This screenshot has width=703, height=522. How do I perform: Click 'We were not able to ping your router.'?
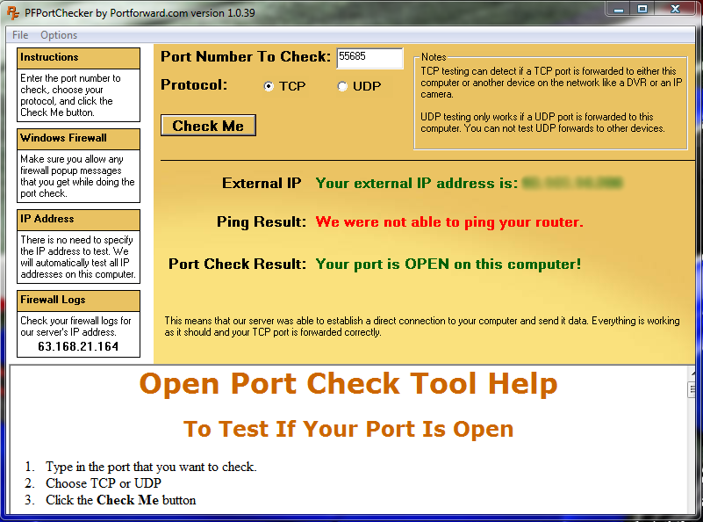449,222
